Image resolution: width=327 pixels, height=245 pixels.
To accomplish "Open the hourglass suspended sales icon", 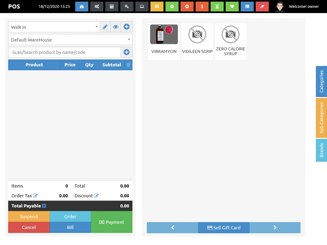I will click(217, 7).
